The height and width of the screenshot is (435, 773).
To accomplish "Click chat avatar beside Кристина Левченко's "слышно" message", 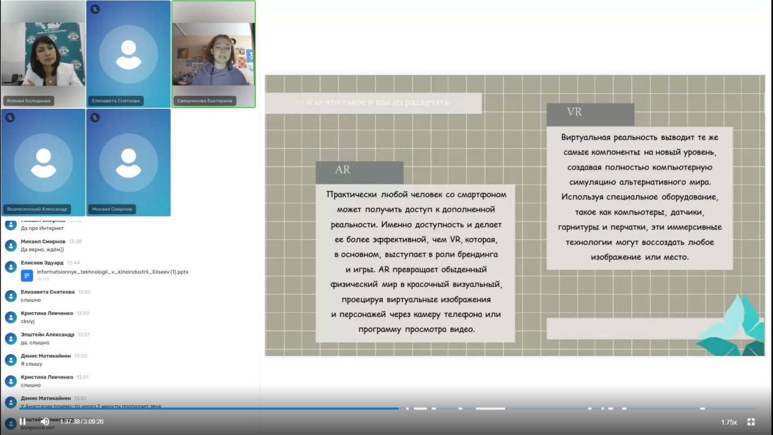I will (11, 381).
